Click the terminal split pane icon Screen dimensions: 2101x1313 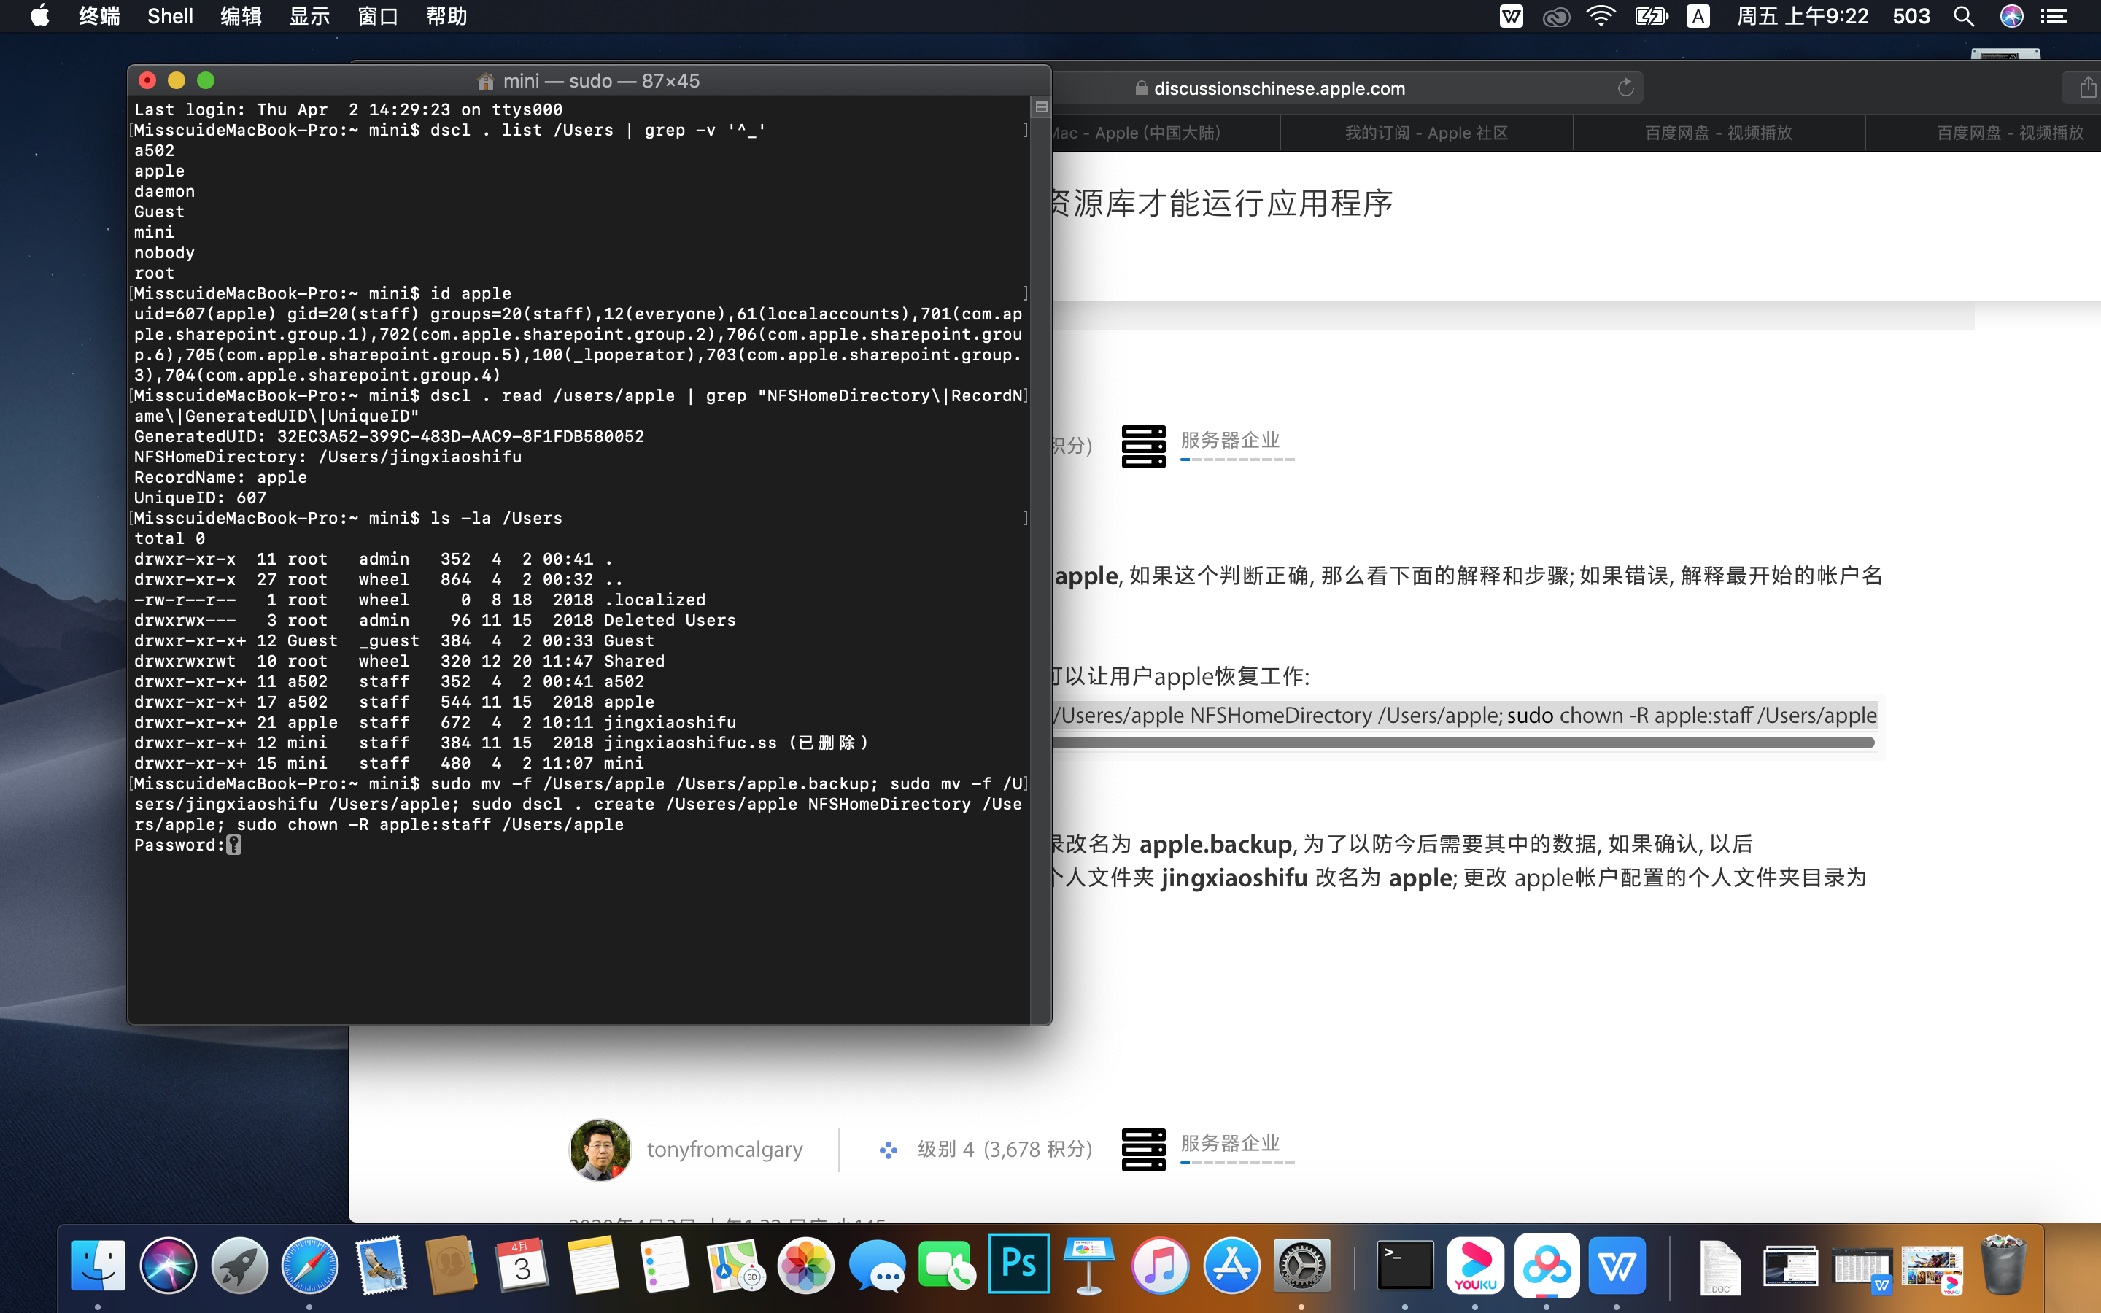tap(1041, 106)
